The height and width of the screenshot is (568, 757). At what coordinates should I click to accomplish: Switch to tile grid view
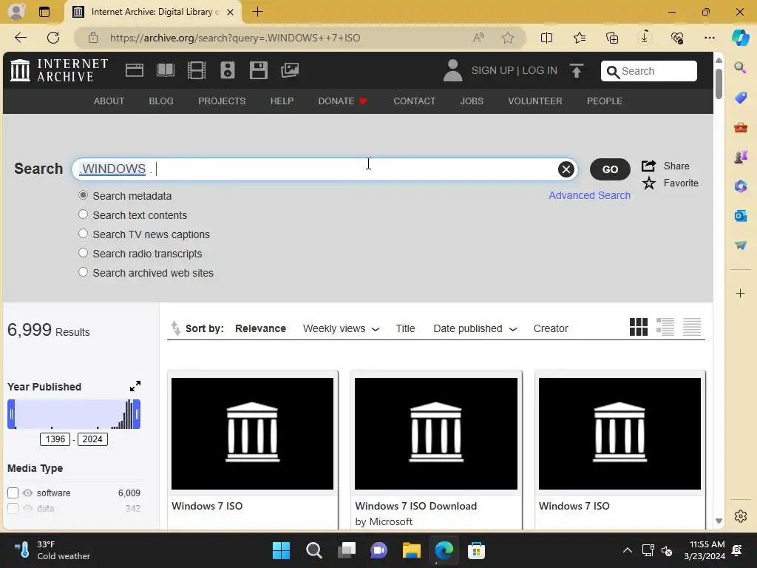pos(638,327)
